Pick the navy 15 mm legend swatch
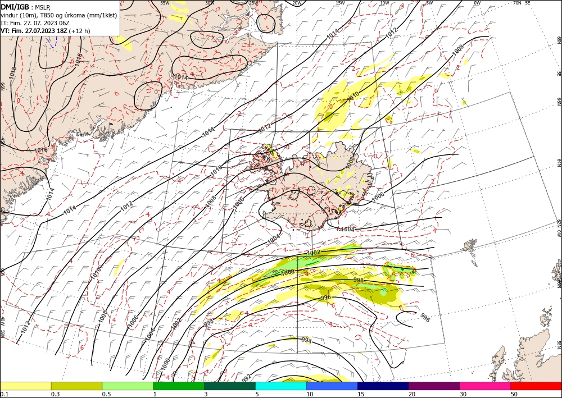562x398 pixels. [383, 386]
